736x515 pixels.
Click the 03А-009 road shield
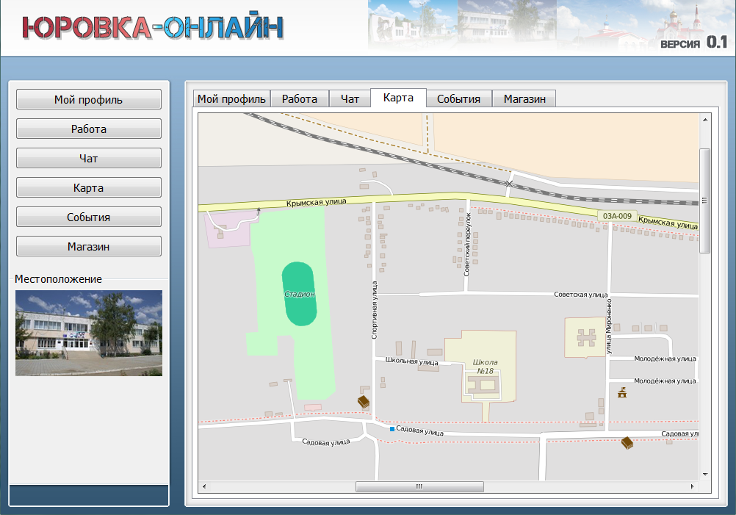(616, 216)
